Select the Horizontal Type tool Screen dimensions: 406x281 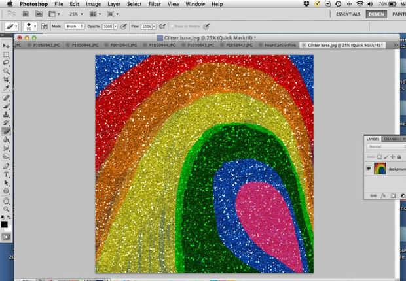6,174
